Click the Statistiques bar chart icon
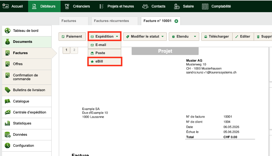This screenshot has height=156, width=272. coord(8,123)
